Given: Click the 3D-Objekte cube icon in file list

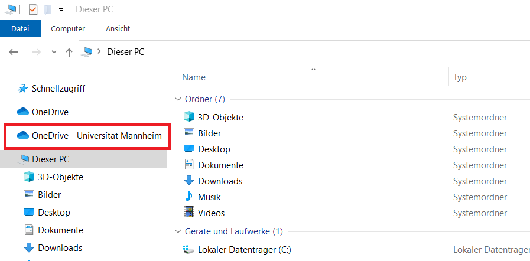Looking at the screenshot, I should [x=189, y=117].
